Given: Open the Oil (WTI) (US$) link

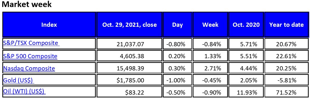Looking at the screenshot, I should (x=24, y=91).
